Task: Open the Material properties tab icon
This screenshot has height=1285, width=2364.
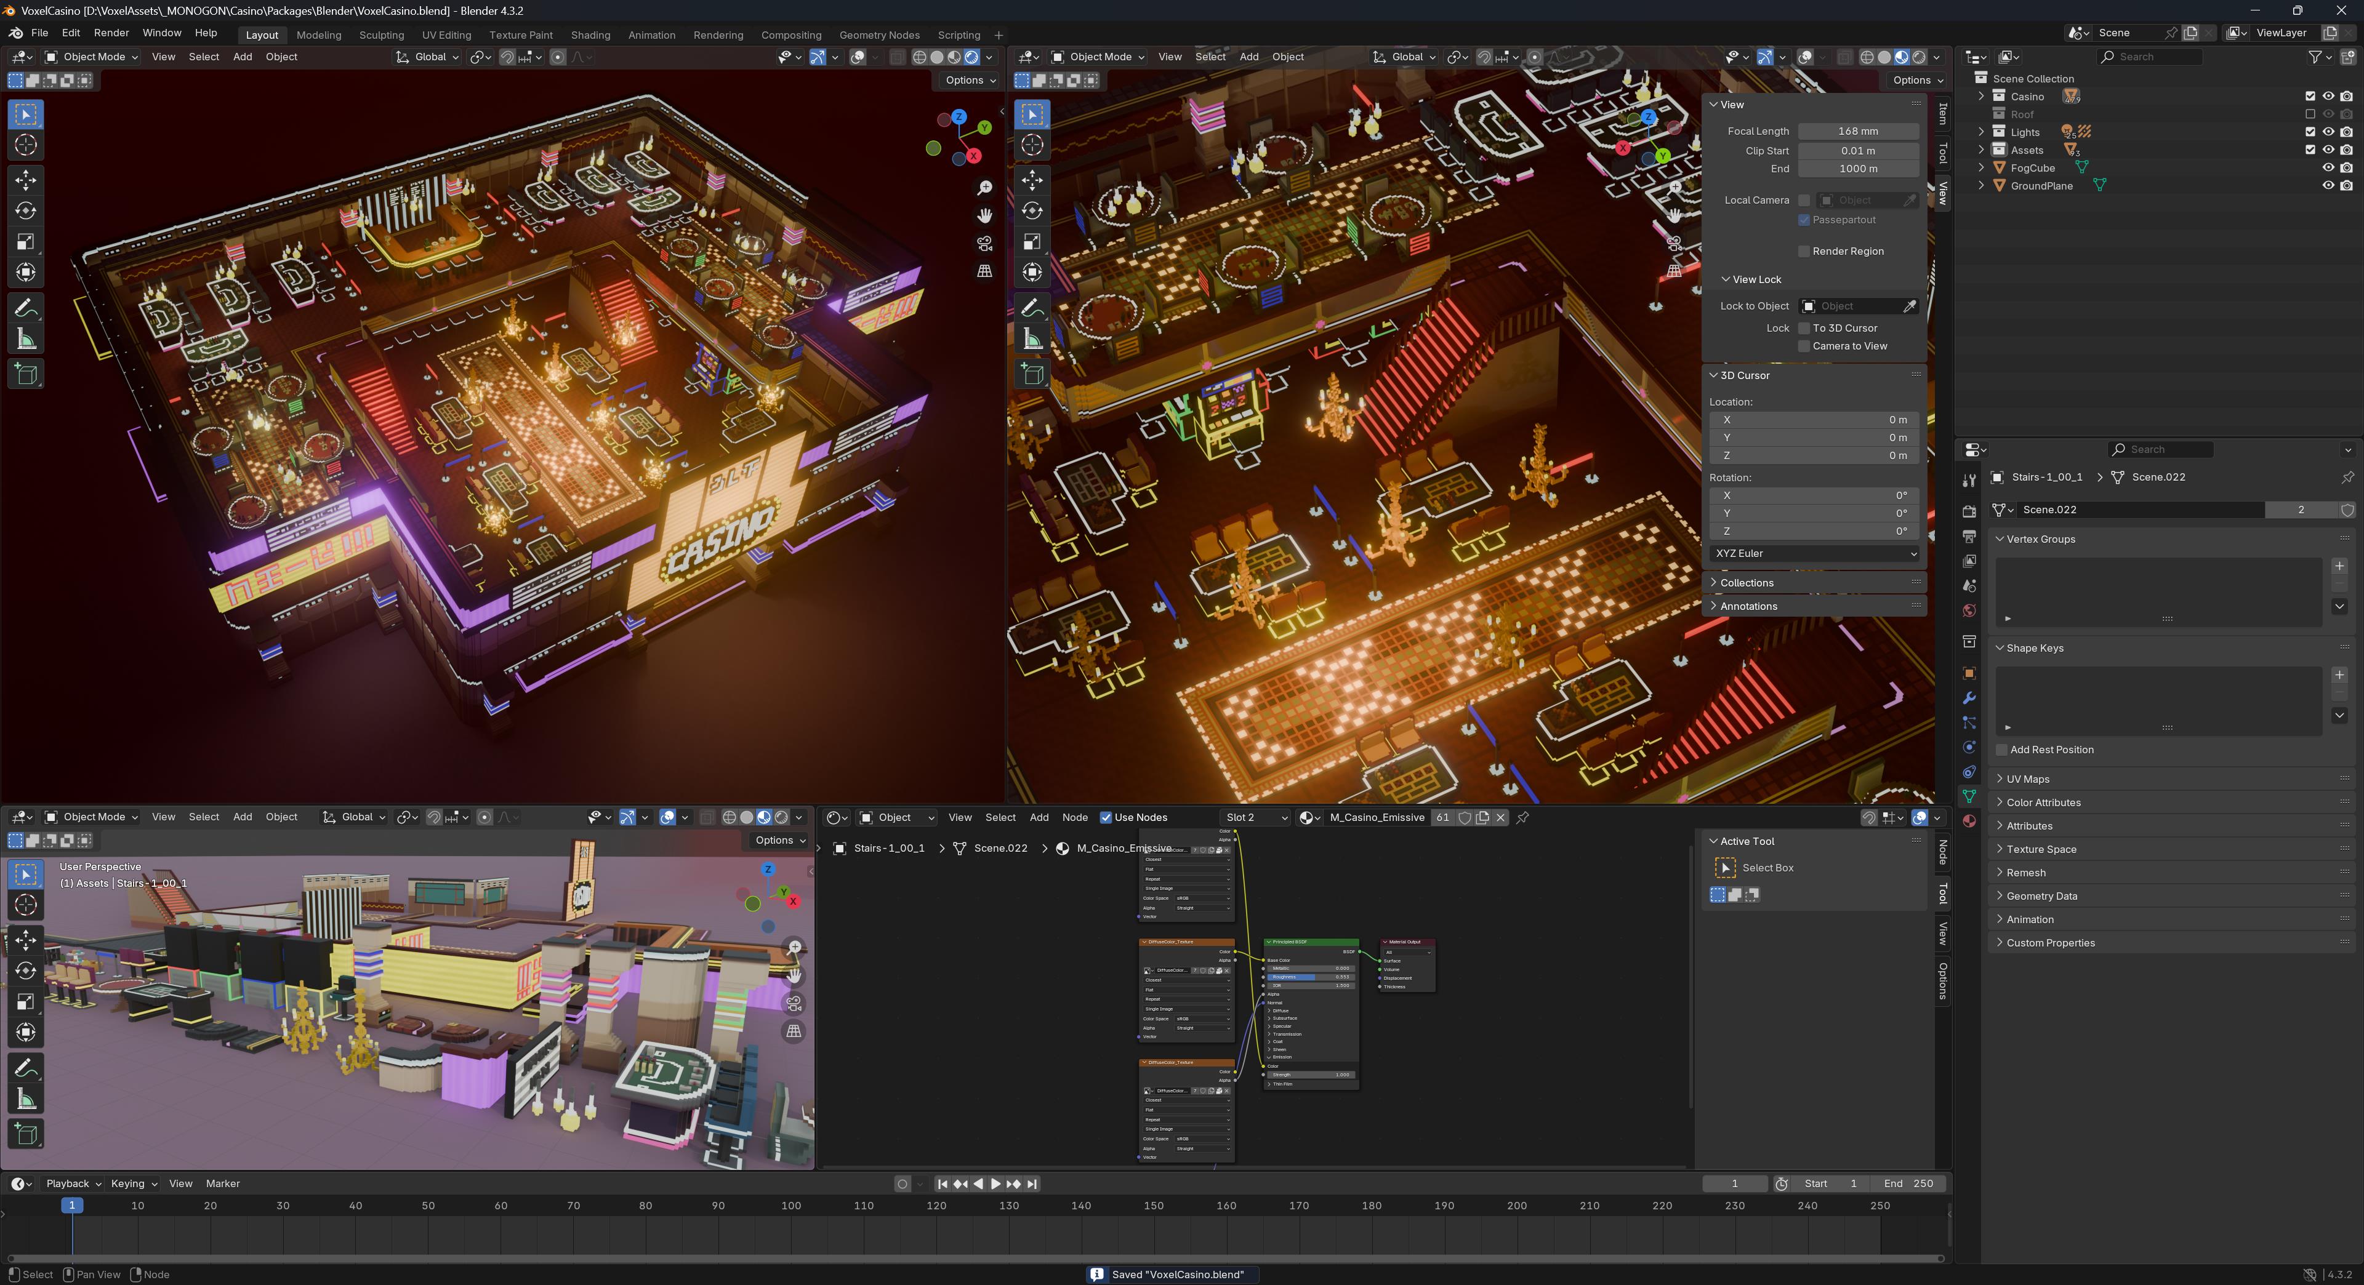Action: pos(1969,821)
